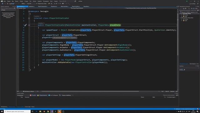This screenshot has height=113, width=200.
Task: Select the Assembly-CSharp project in Solution Explorer
Action: point(187,13)
